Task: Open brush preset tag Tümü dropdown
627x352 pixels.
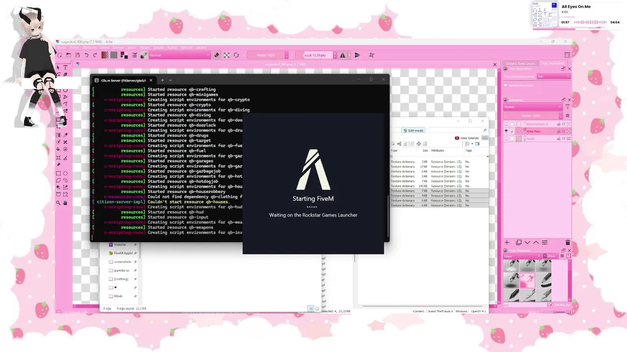Action: (522, 256)
